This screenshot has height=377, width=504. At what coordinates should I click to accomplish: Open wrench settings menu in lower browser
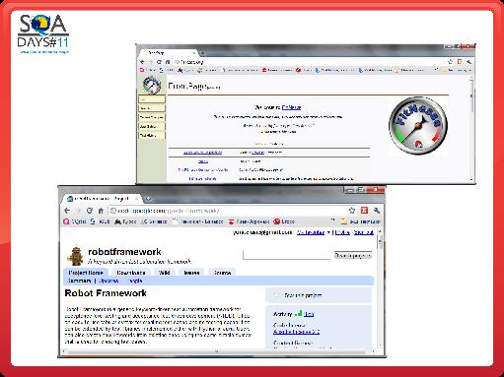coord(377,211)
